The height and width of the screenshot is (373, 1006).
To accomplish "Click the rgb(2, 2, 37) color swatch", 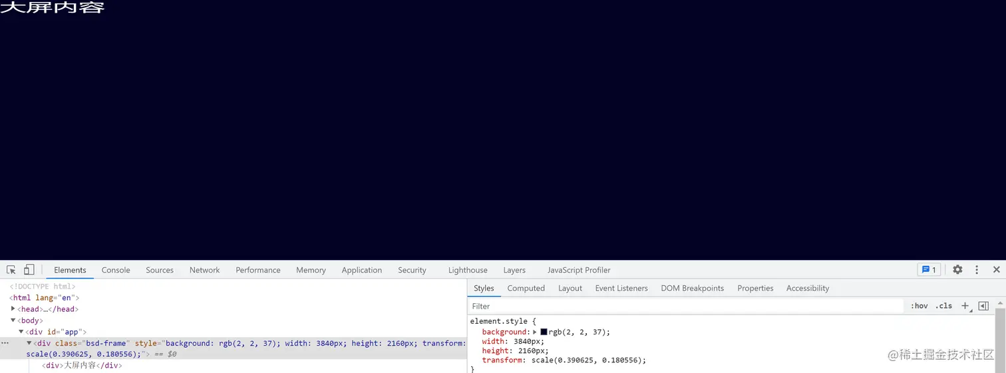I will [x=544, y=332].
